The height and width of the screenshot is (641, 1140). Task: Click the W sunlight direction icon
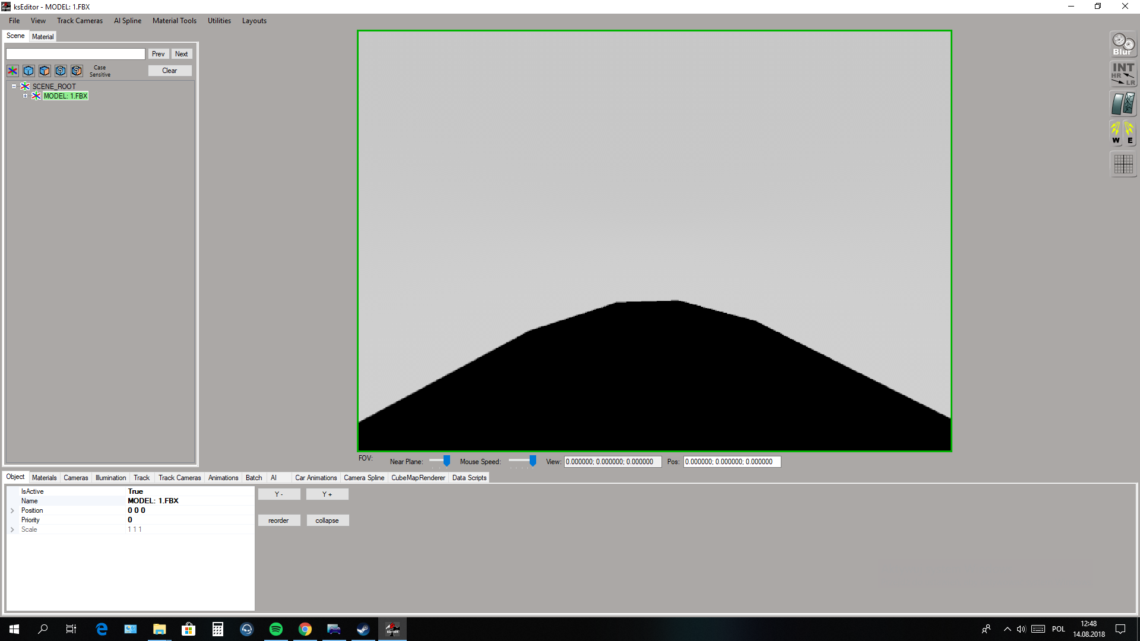click(1116, 133)
